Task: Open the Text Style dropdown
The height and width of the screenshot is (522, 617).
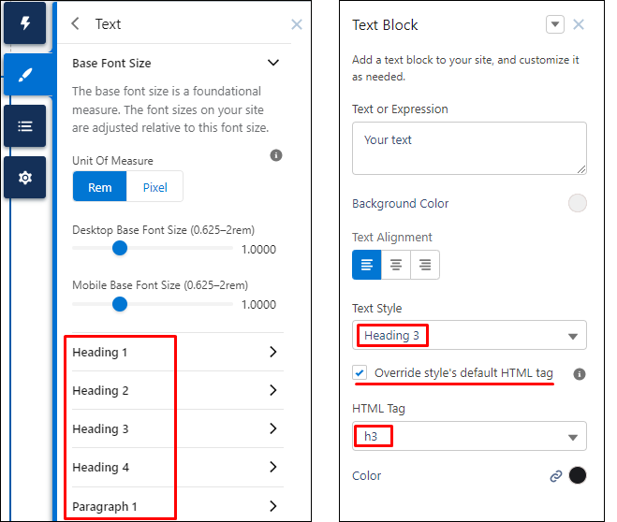Action: click(x=469, y=335)
